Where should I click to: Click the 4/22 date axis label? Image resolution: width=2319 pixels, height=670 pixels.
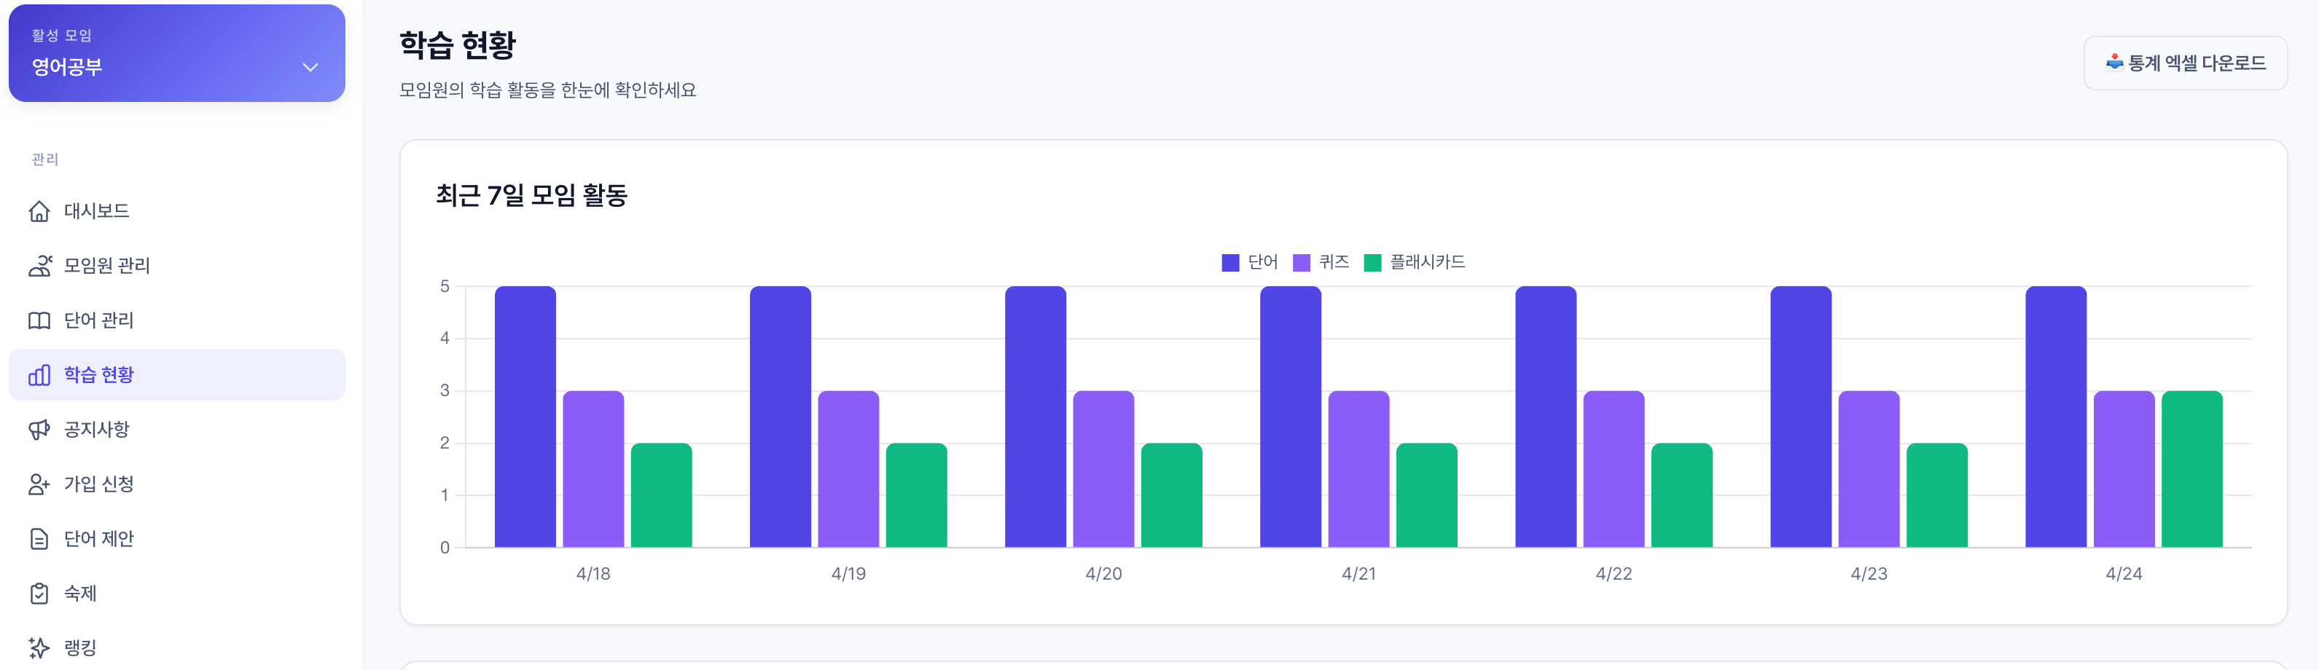pos(1614,574)
